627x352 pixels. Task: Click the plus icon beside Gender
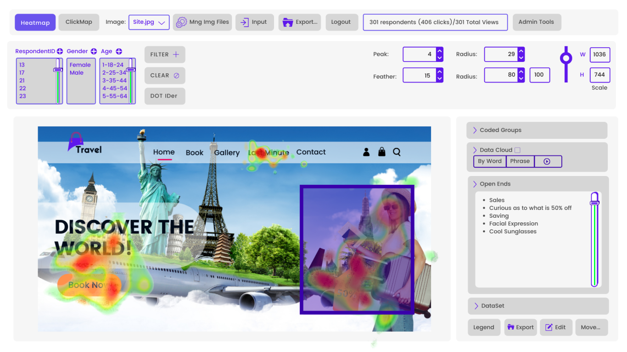[x=94, y=52]
